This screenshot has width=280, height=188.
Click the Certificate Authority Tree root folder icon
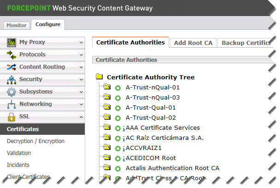point(99,77)
